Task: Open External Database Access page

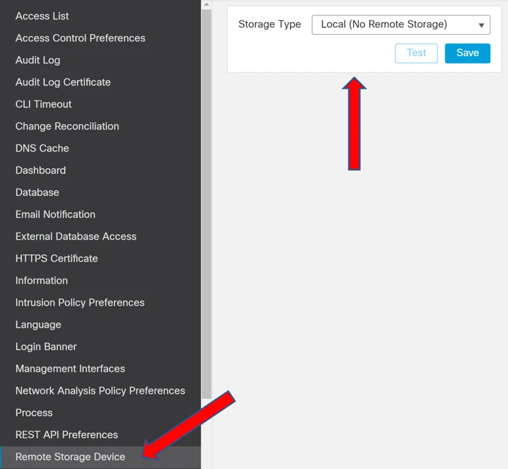Action: coord(76,236)
